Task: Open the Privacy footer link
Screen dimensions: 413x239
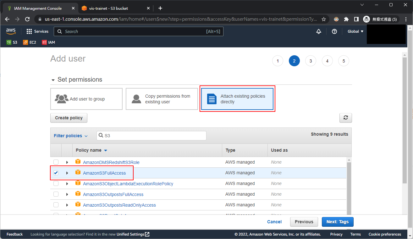Action: coord(336,234)
